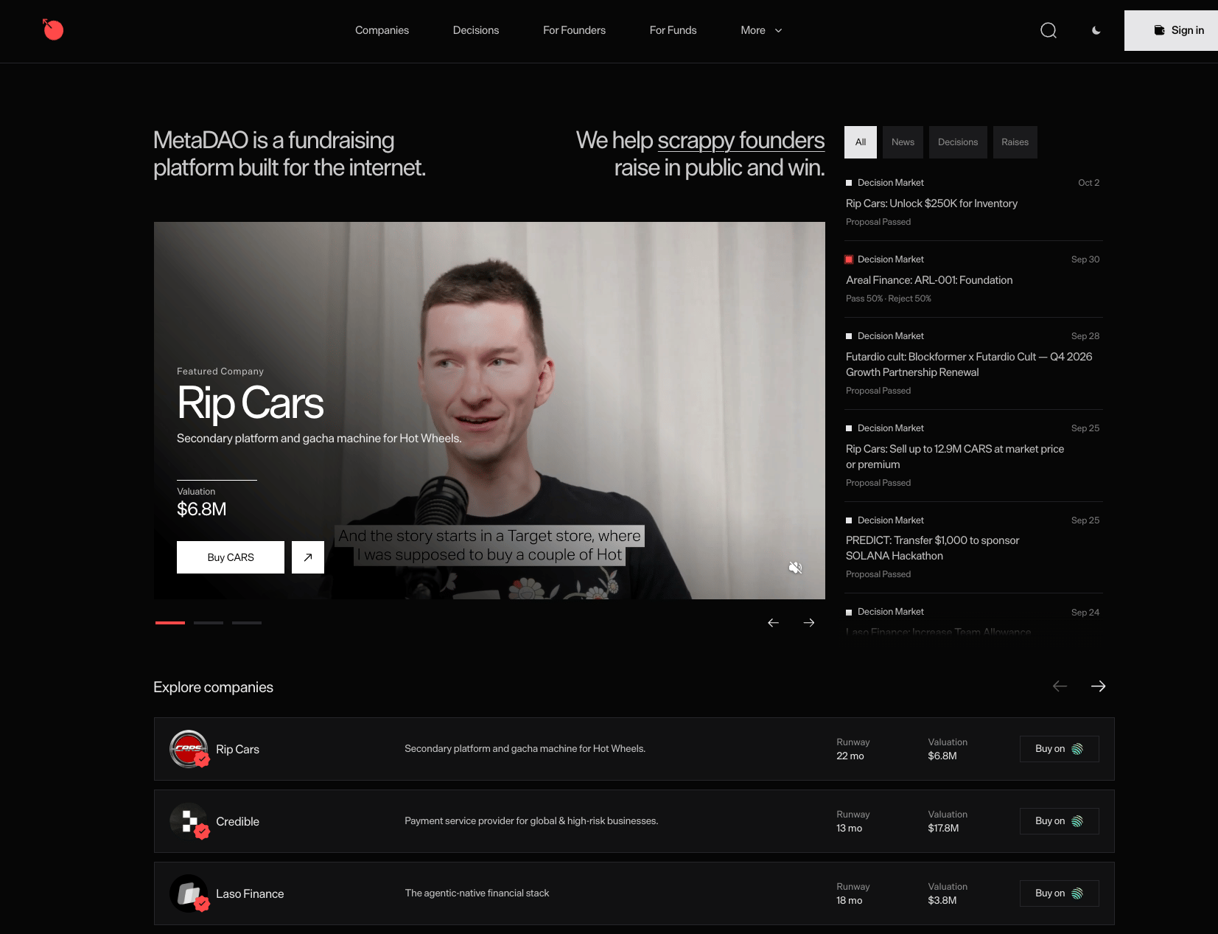Click the Buy CARS button
This screenshot has width=1218, height=934.
point(231,557)
